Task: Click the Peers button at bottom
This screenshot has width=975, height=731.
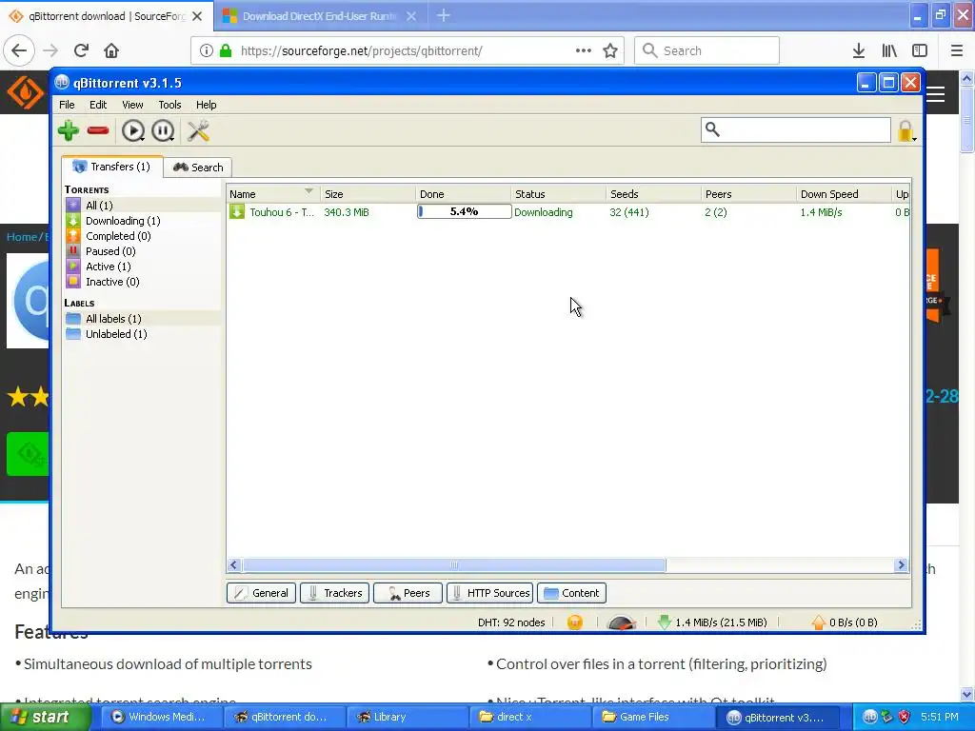Action: click(x=408, y=593)
